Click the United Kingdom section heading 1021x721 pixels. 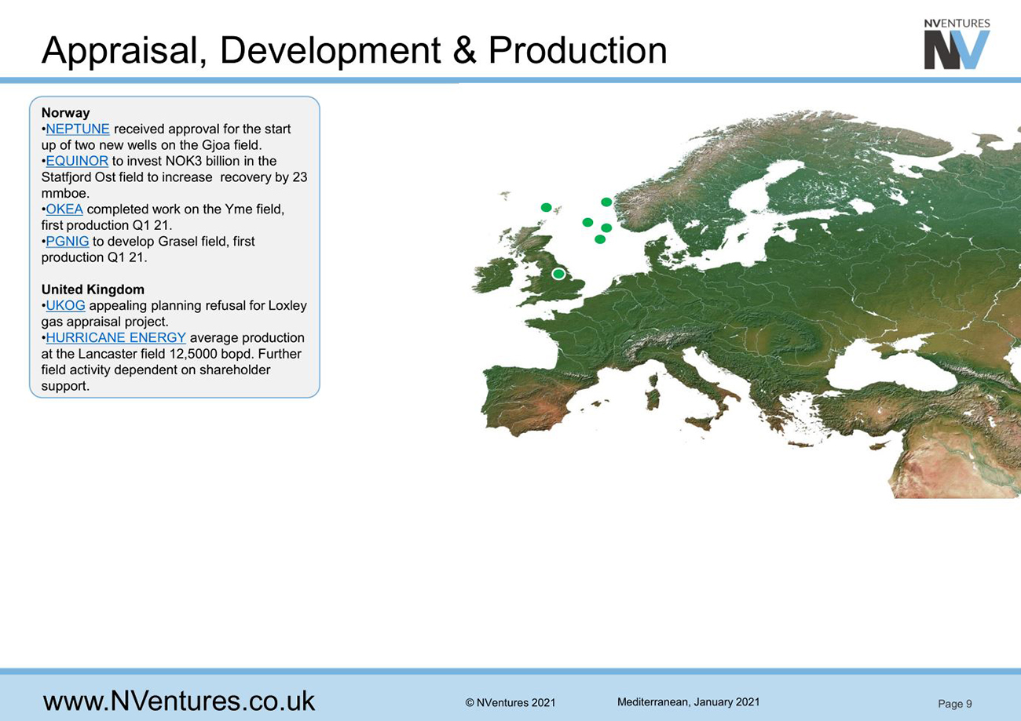(x=93, y=289)
